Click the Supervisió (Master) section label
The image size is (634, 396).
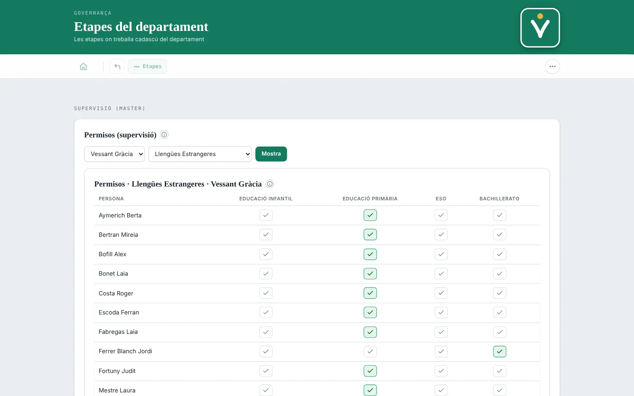pyautogui.click(x=110, y=109)
